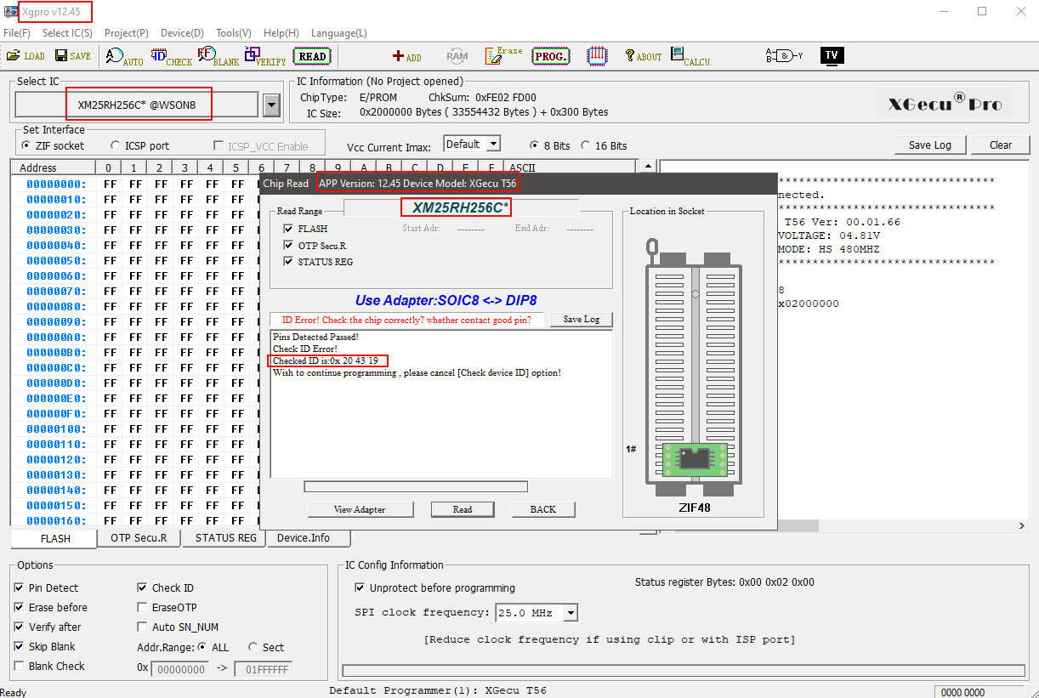The width and height of the screenshot is (1039, 698).
Task: Click the BACK button in dialog
Action: (542, 509)
